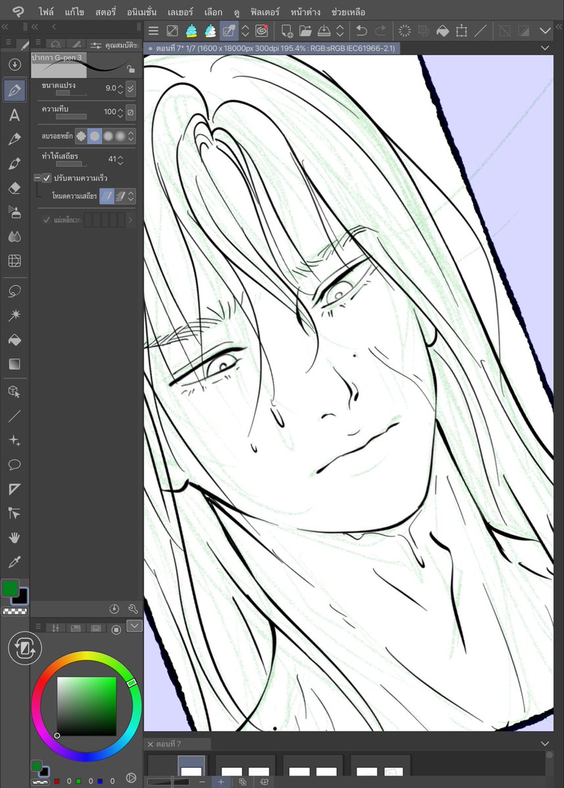The height and width of the screenshot is (788, 564).
Task: Open the brush size dynamics double-chevron button
Action: point(131,89)
